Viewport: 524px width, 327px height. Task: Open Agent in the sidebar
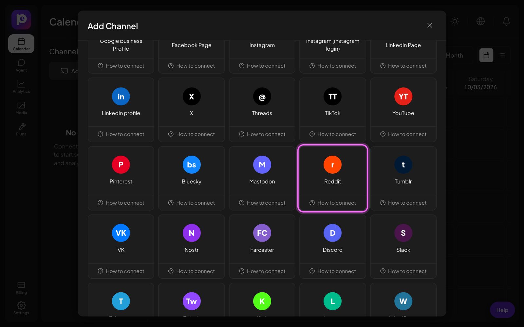(x=21, y=65)
